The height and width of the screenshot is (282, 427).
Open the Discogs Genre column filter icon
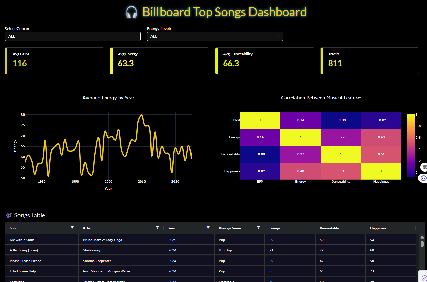tap(258, 228)
